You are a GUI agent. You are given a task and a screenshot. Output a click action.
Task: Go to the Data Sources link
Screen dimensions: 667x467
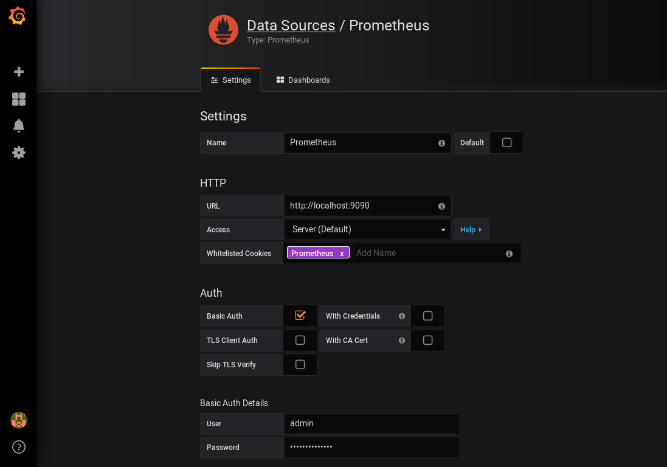point(291,26)
